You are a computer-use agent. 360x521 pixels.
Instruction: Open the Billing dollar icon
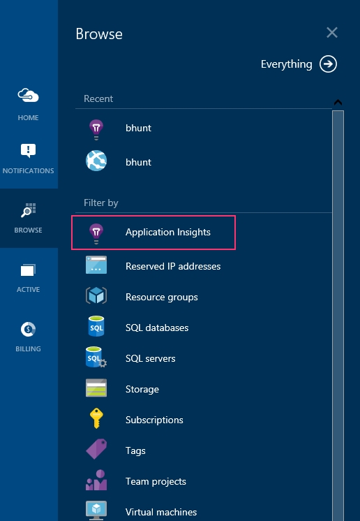pos(28,329)
